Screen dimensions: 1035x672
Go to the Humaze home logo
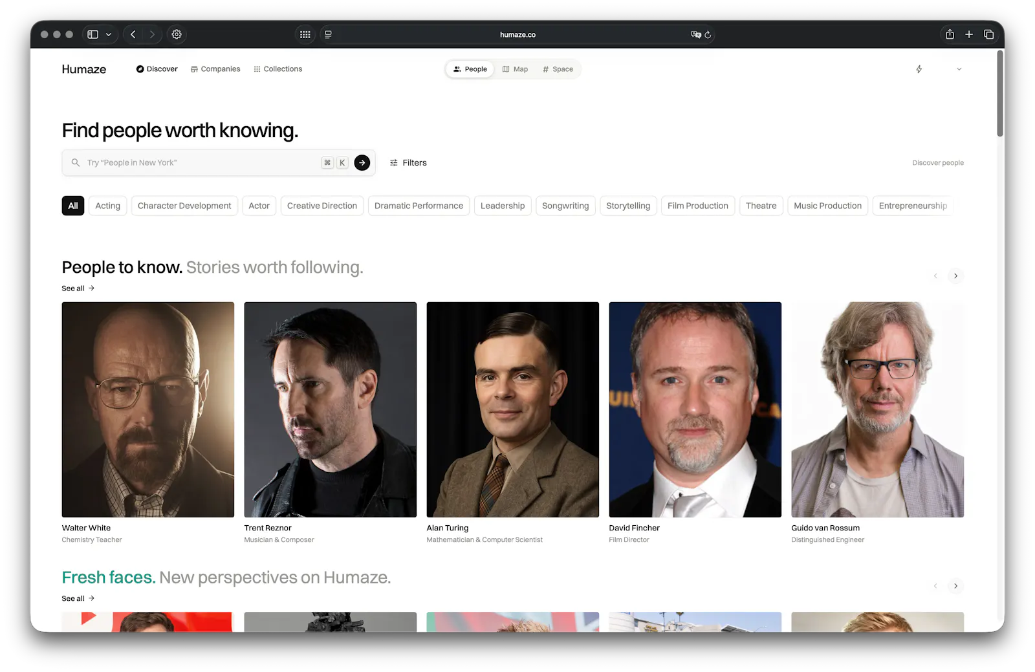point(84,69)
